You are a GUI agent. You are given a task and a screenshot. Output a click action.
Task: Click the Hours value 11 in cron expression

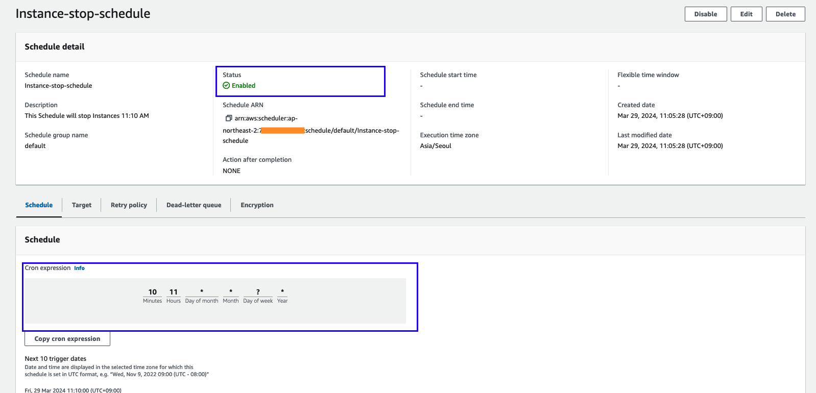pos(174,292)
